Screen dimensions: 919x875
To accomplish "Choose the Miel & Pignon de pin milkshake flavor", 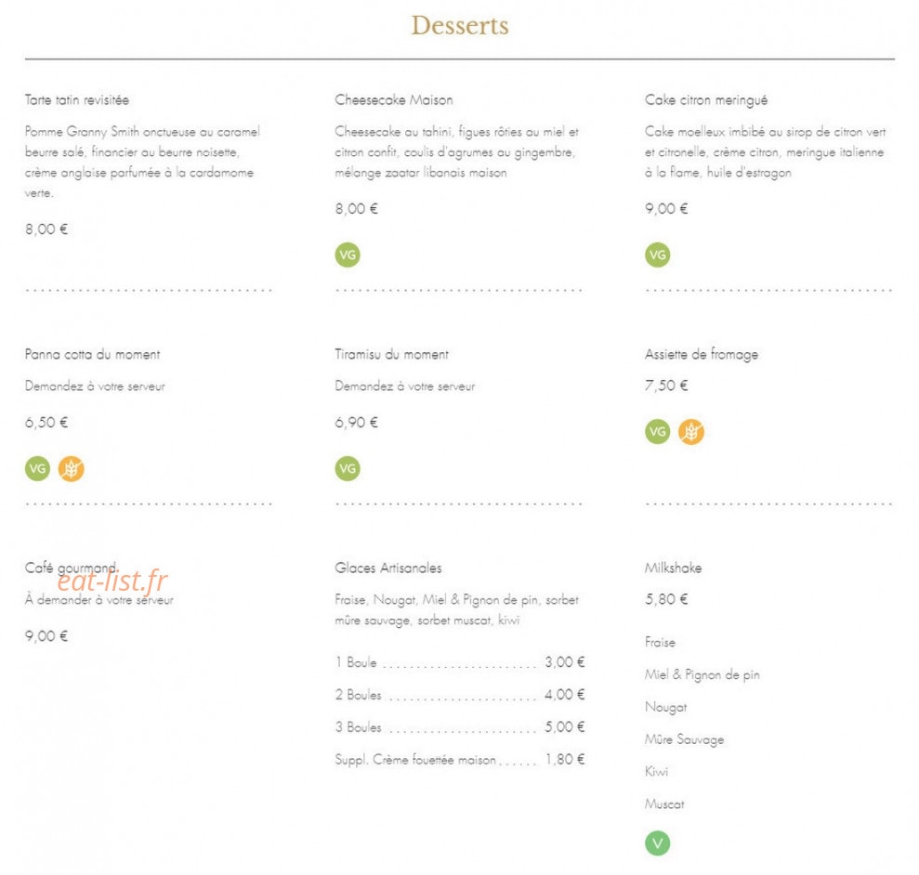I will pos(702,675).
